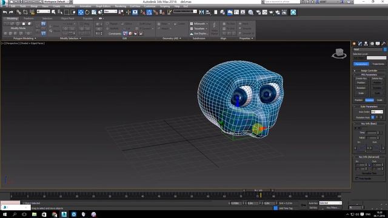Check the Free Handle checkbox
Viewport: 388px width, 218px height.
tap(357, 178)
